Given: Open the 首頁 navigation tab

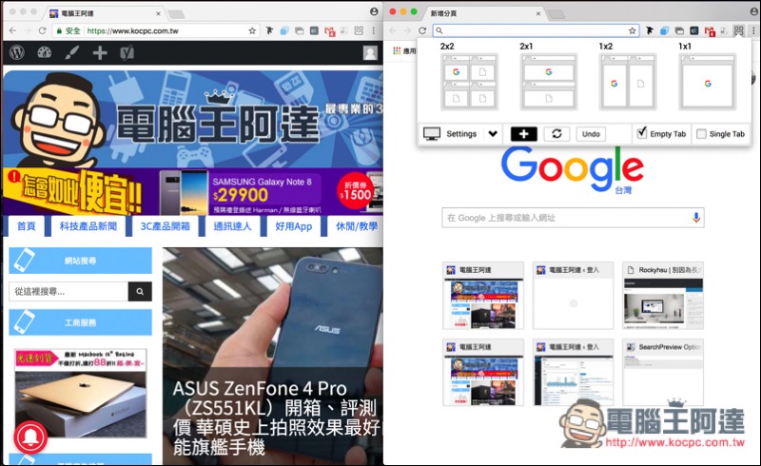Looking at the screenshot, I should 27,226.
